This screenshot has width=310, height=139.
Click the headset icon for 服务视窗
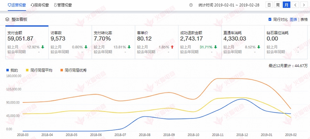(x=32, y=5)
